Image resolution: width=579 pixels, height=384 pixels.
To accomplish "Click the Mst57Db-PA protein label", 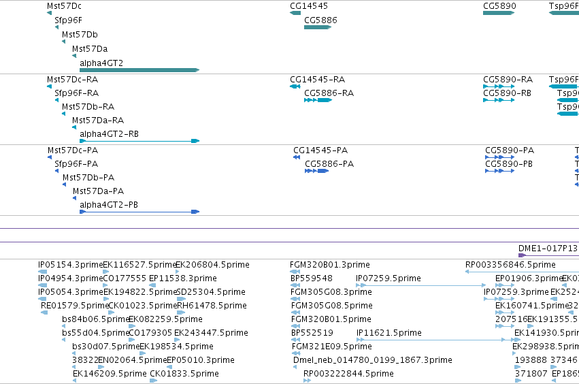I will pyautogui.click(x=88, y=178).
